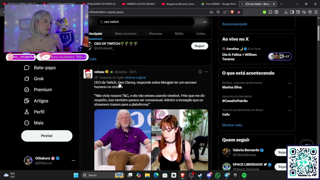Click the install app icon in address bar

211,12
